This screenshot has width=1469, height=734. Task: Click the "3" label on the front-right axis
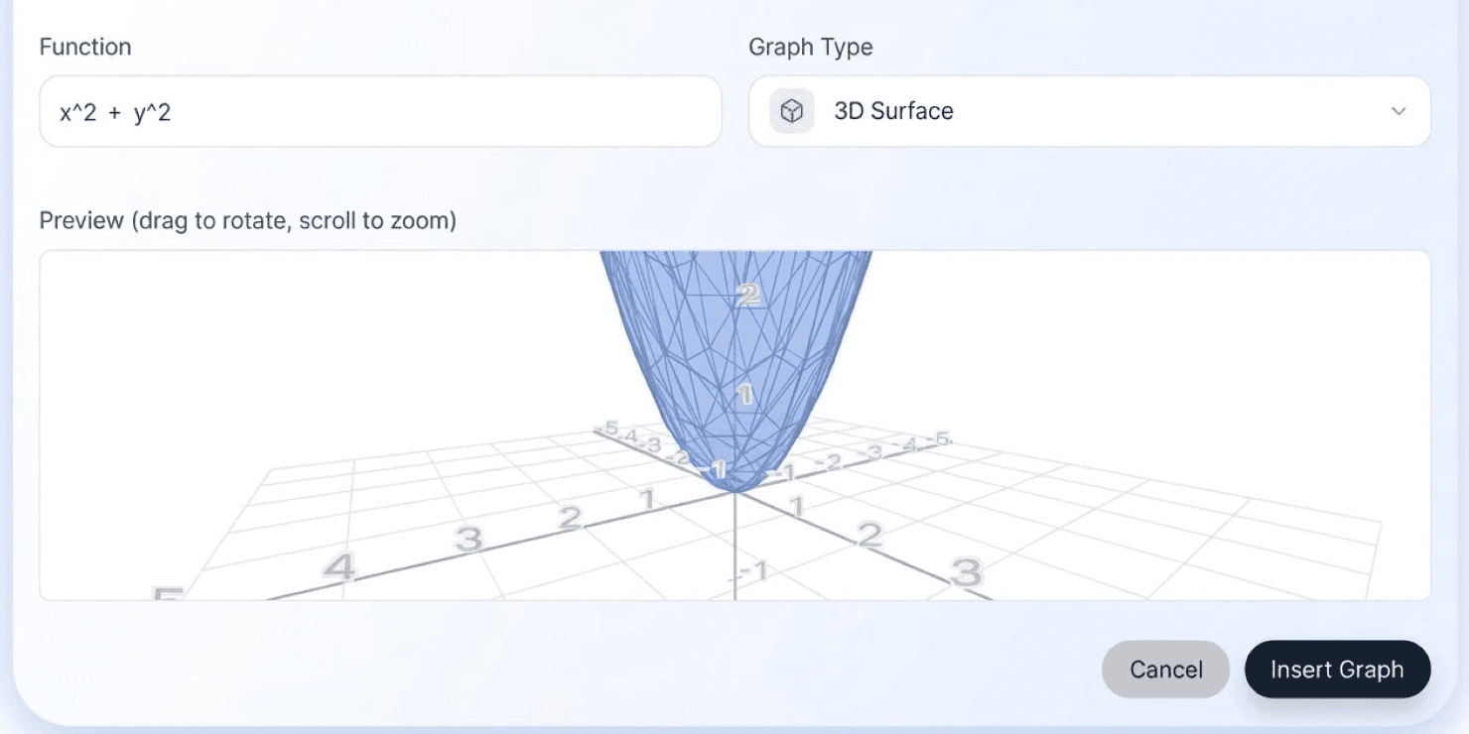click(966, 571)
